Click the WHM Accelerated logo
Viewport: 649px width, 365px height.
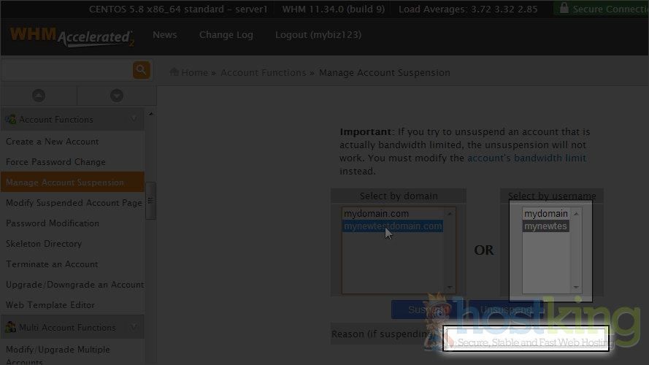(72, 36)
